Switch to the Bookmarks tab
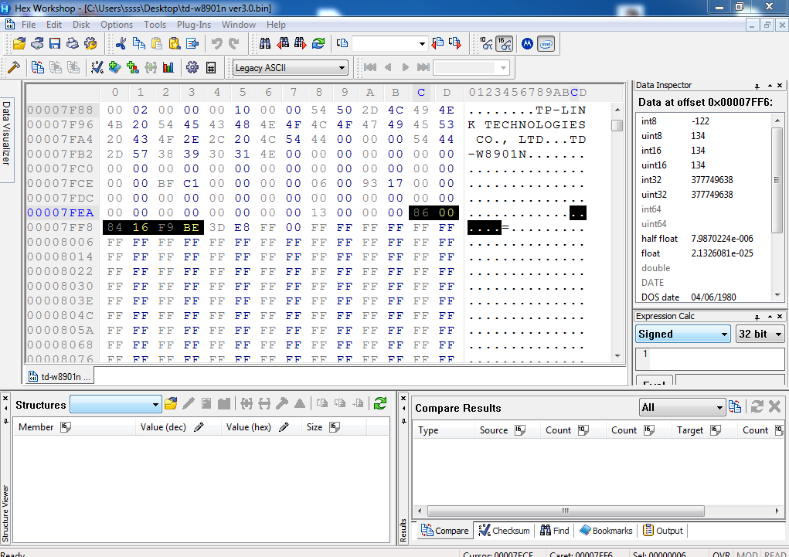Screen dimensions: 789x557 [606, 530]
